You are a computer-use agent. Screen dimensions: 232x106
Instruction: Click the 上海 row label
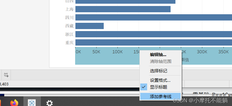coord(69,9)
